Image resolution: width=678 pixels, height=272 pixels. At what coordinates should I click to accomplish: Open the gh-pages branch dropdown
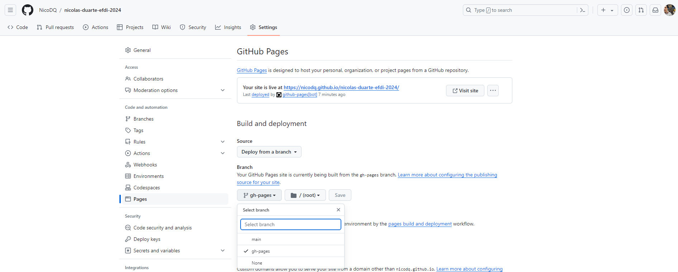point(259,195)
